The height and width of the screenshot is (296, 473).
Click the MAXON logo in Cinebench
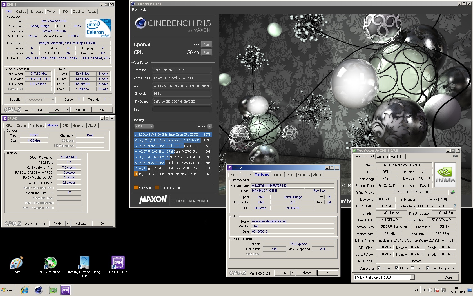(153, 200)
